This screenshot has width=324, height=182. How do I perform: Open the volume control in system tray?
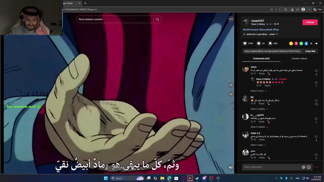coord(307,178)
